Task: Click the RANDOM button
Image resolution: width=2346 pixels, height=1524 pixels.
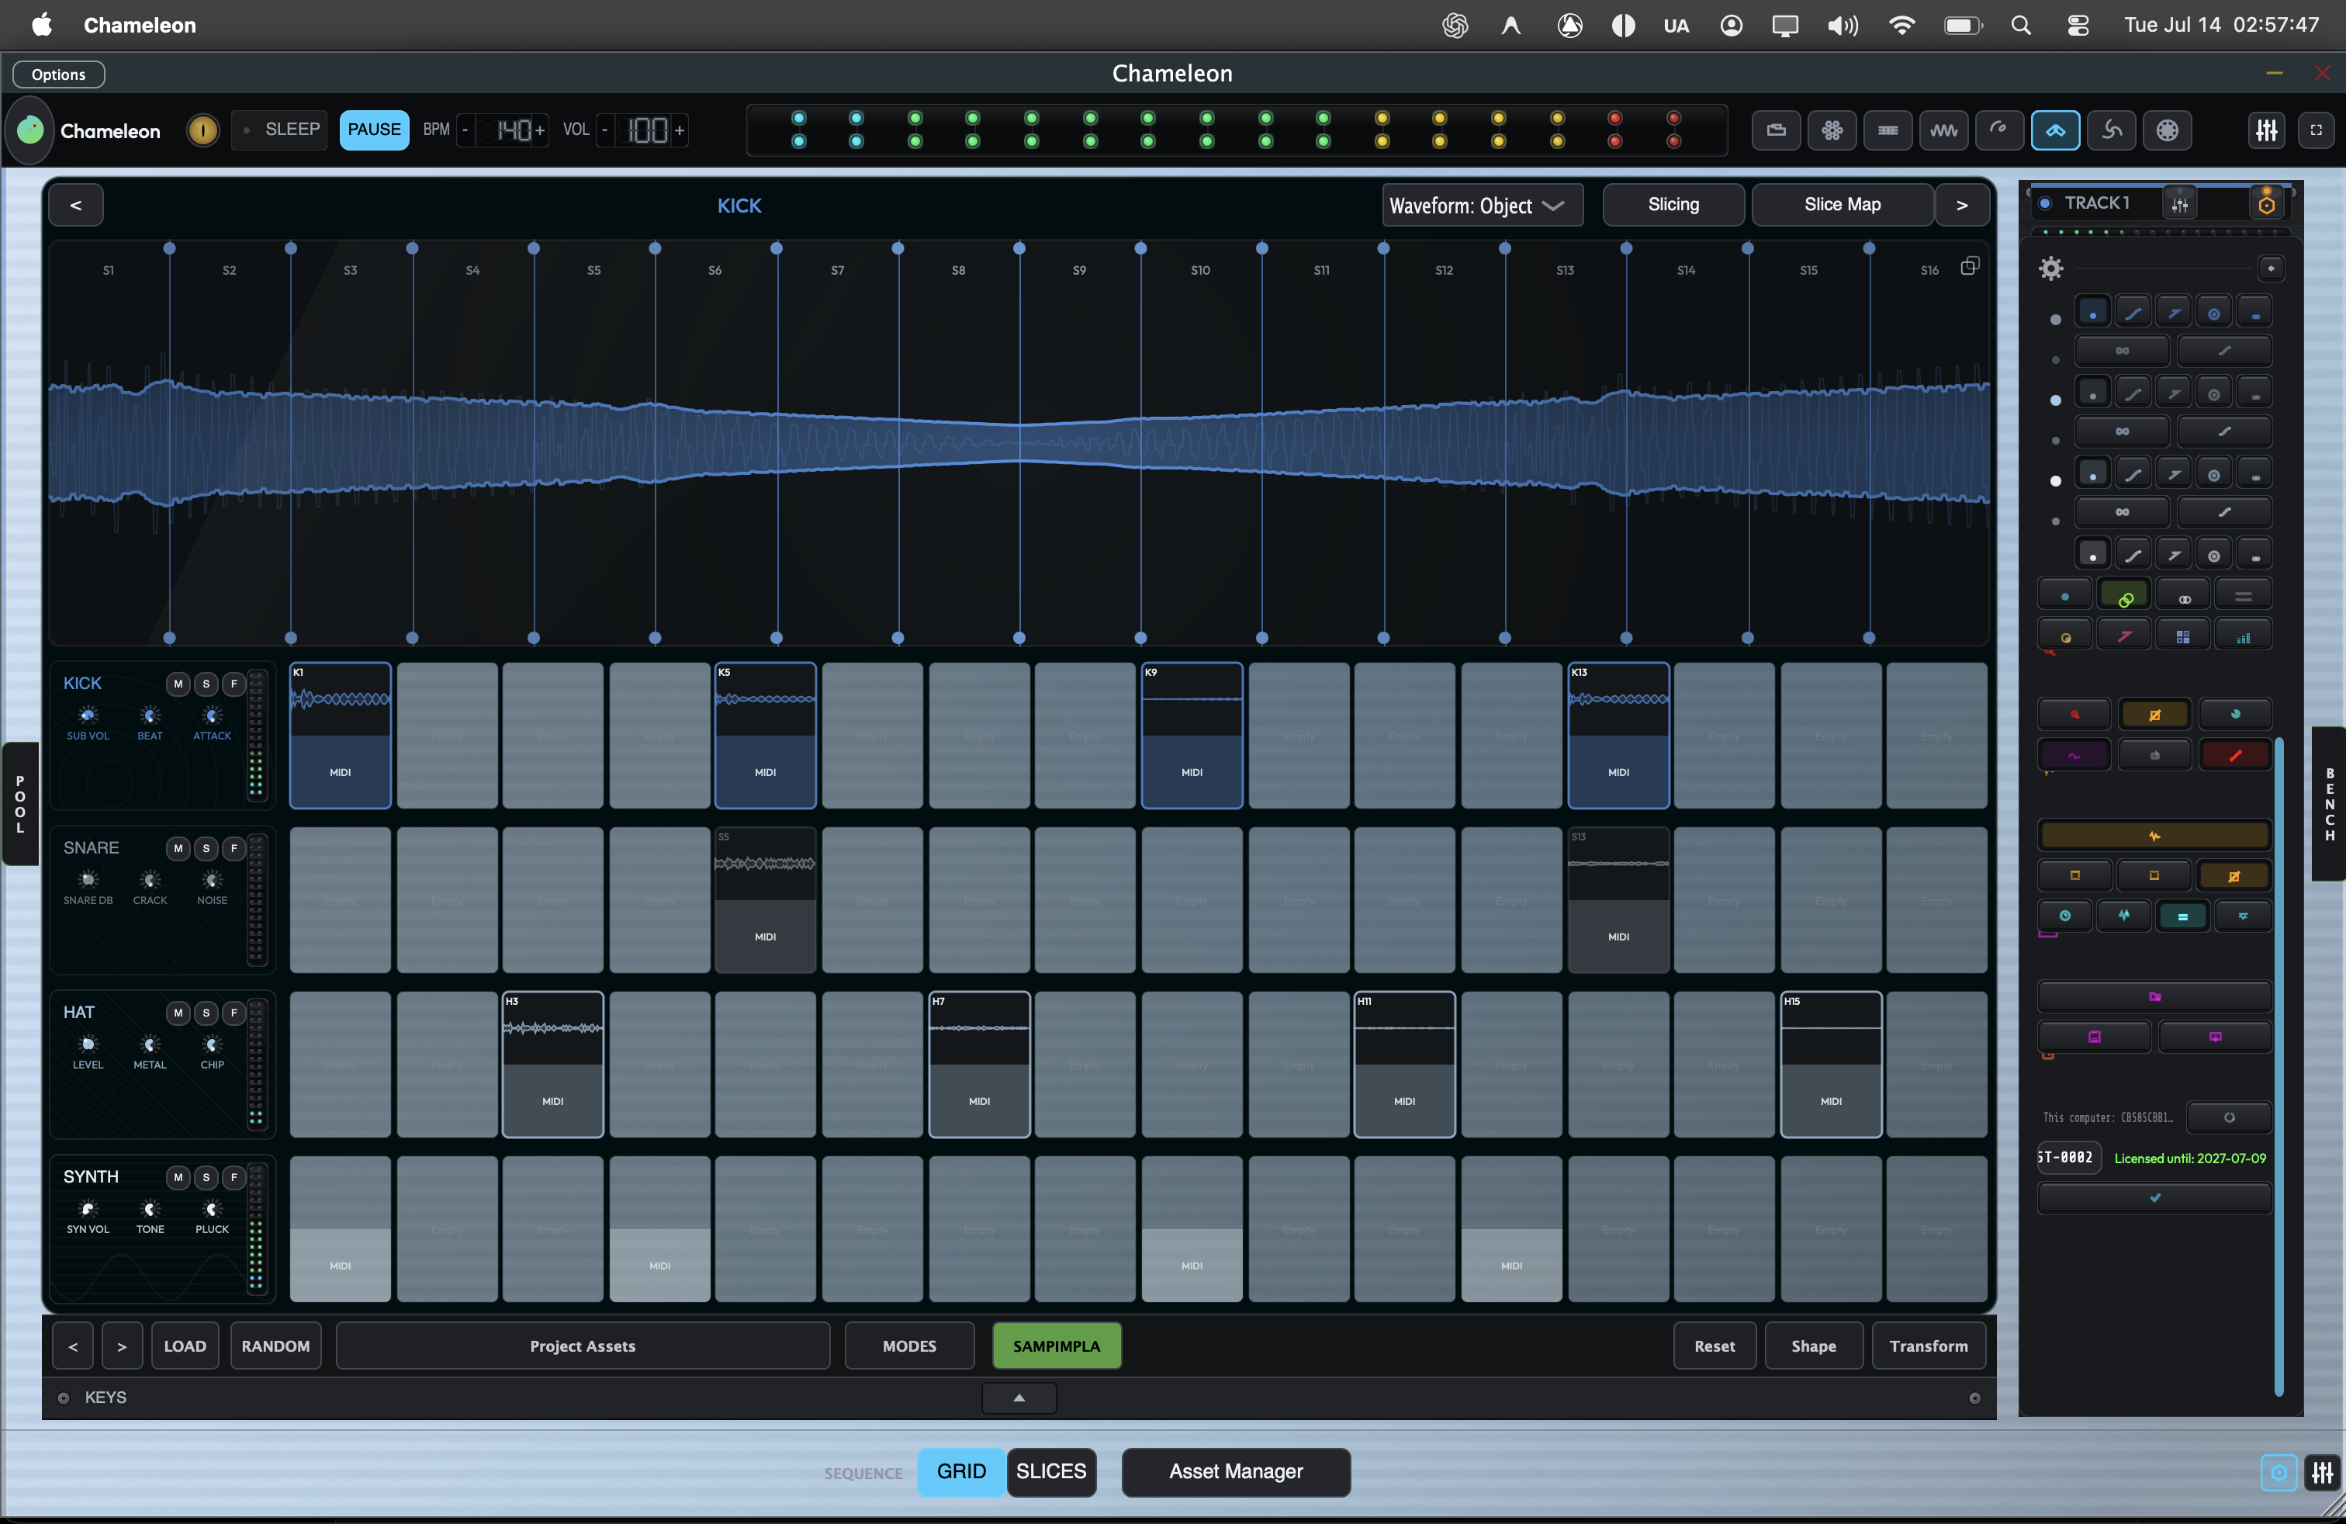Action: pos(276,1346)
